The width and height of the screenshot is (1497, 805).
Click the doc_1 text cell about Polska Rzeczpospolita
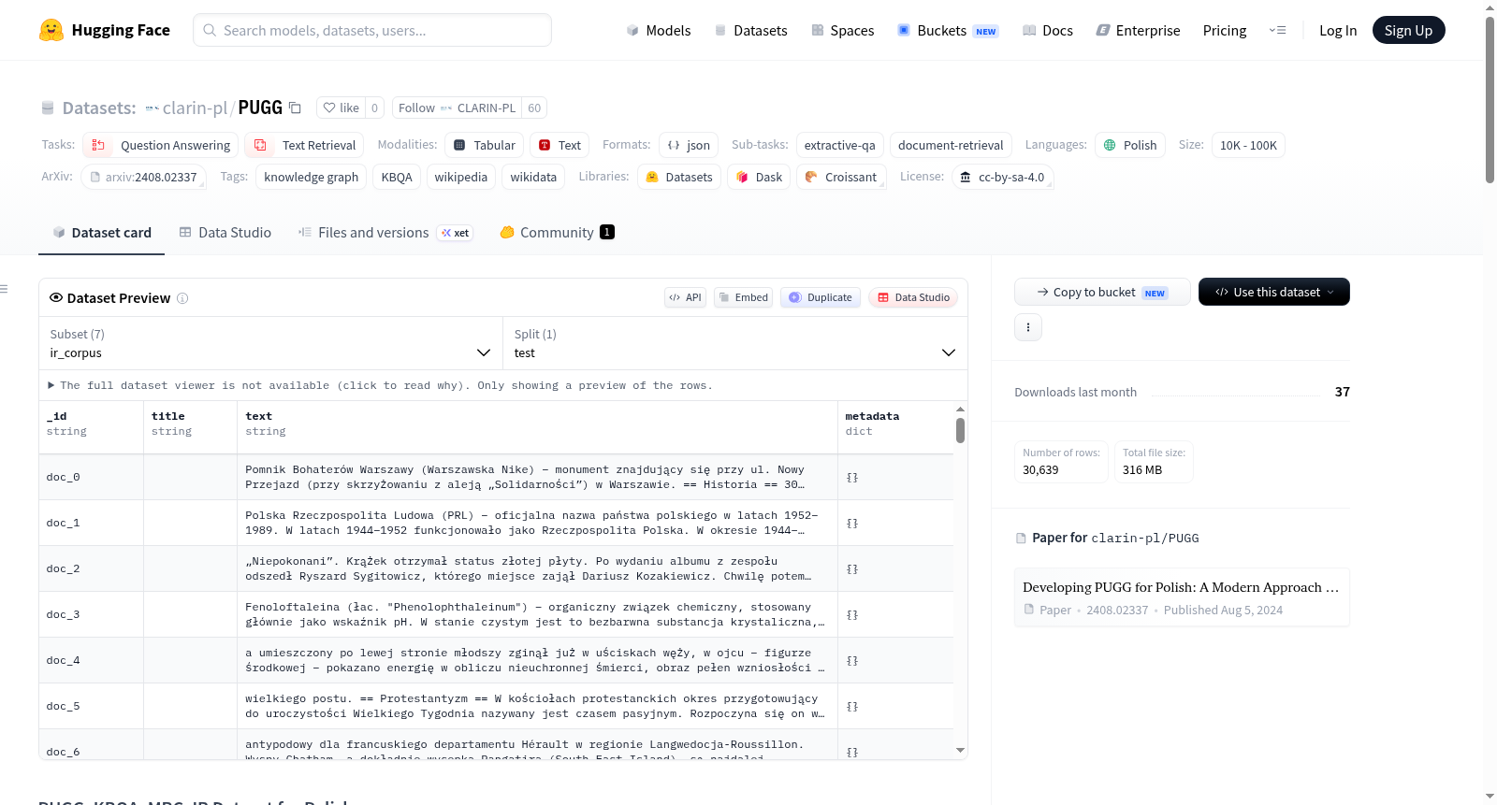[537, 523]
